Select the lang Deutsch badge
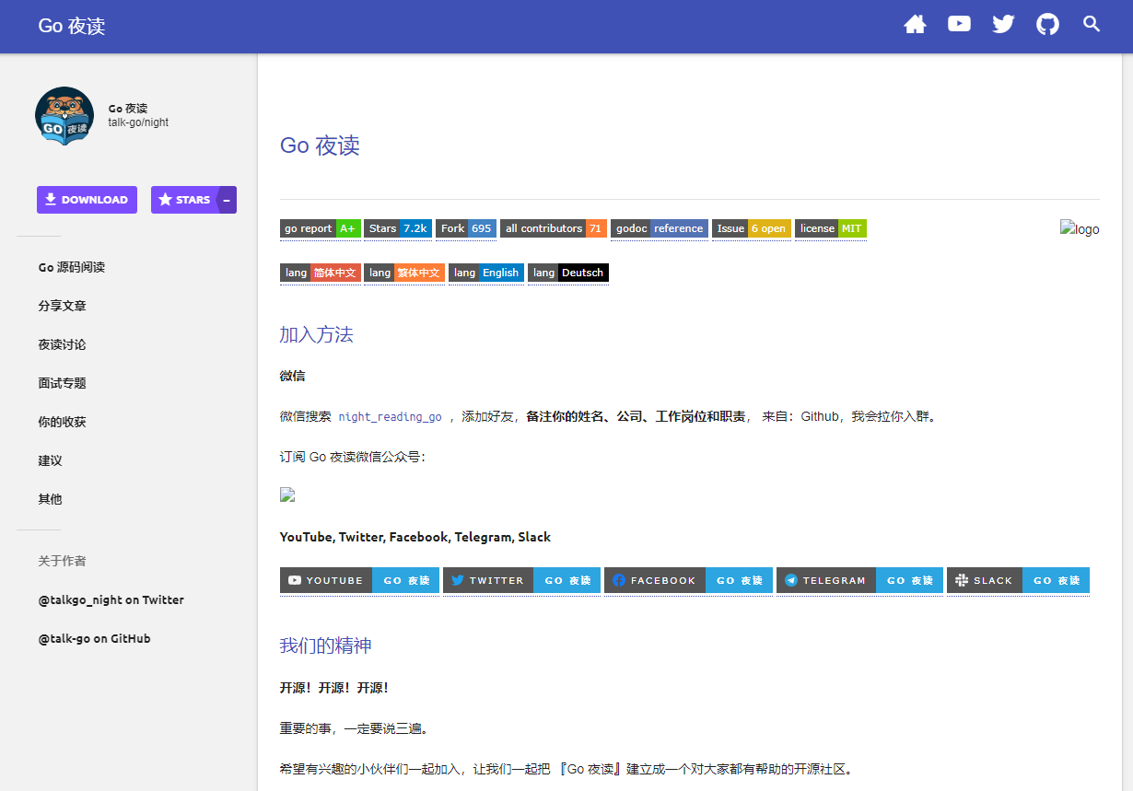The height and width of the screenshot is (791, 1133). click(568, 273)
